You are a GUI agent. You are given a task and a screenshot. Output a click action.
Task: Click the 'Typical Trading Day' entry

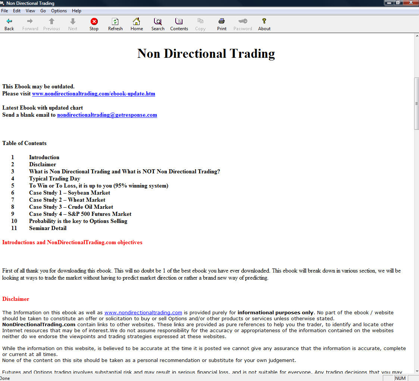pyautogui.click(x=54, y=179)
